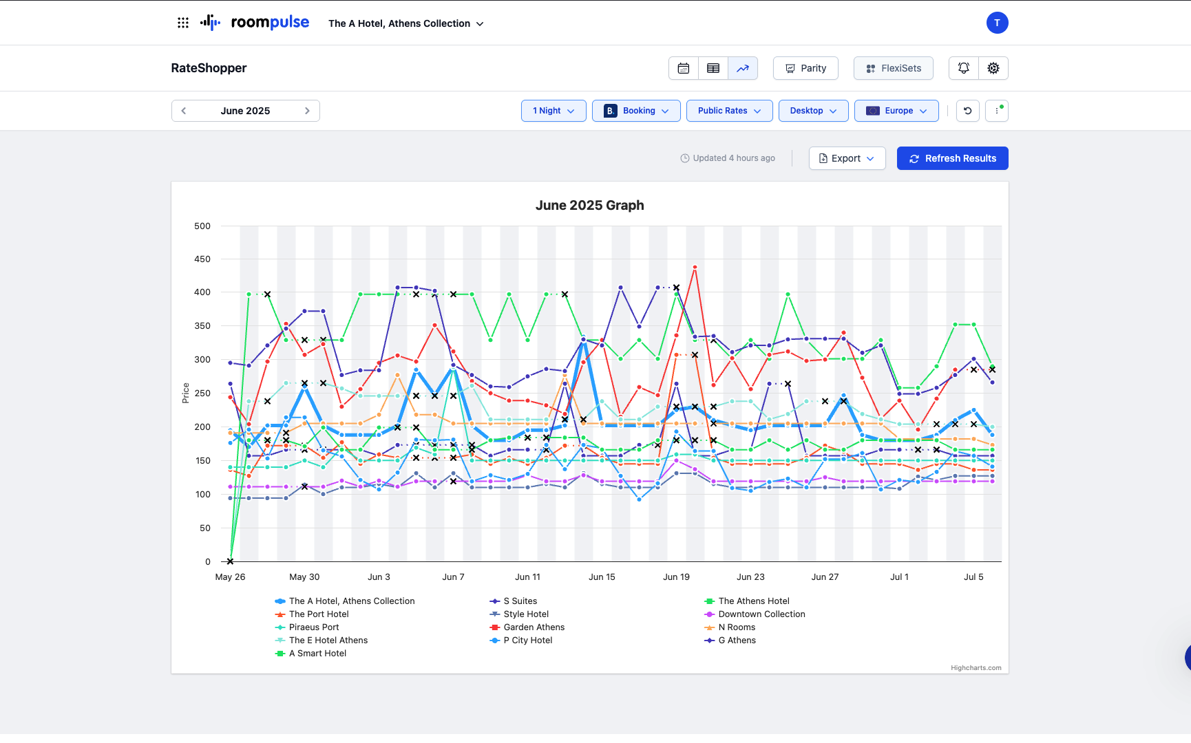The width and height of the screenshot is (1191, 743).
Task: Hide S Suites line in legend
Action: tap(520, 601)
